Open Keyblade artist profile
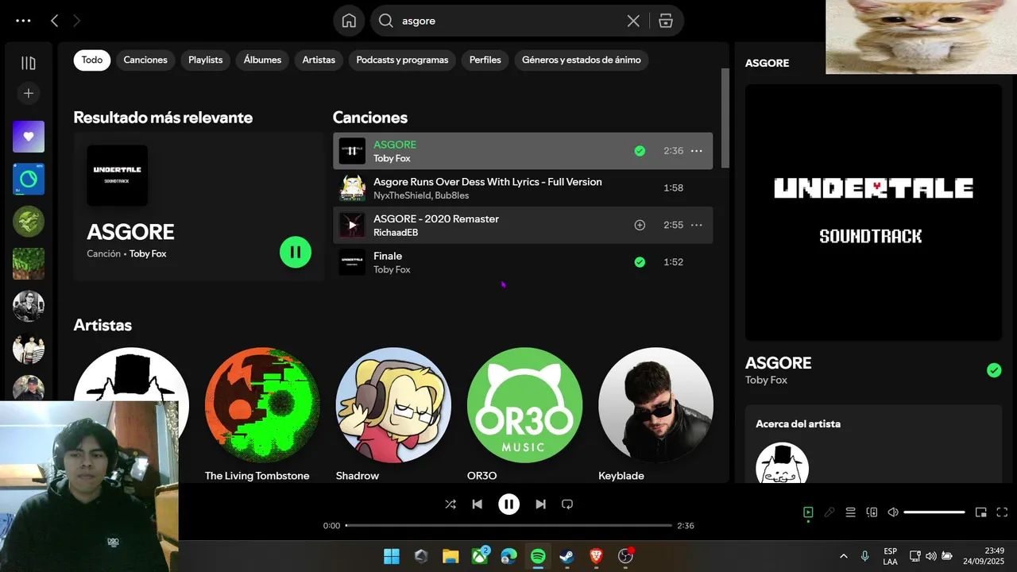Image resolution: width=1017 pixels, height=572 pixels. (x=655, y=413)
